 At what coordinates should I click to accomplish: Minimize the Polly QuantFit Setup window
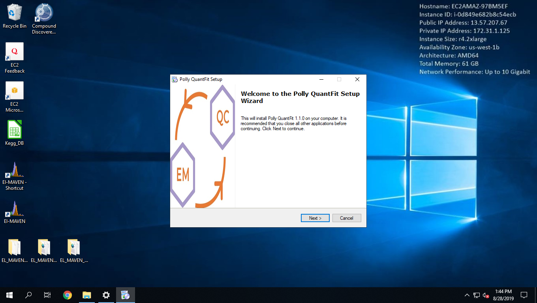coord(321,79)
